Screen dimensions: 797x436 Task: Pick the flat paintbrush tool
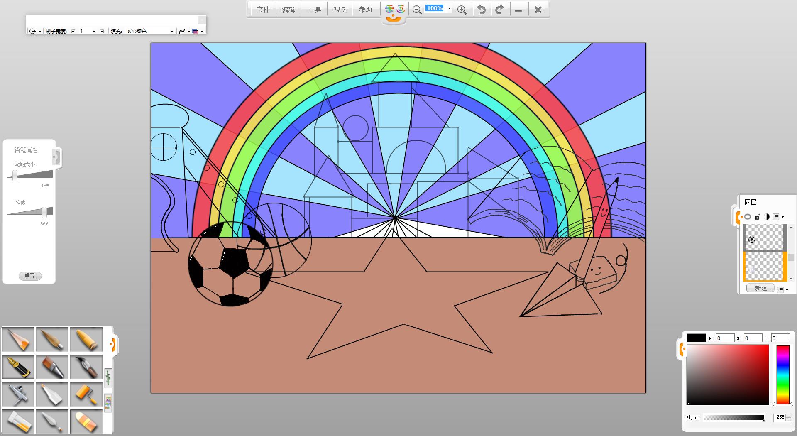click(52, 367)
